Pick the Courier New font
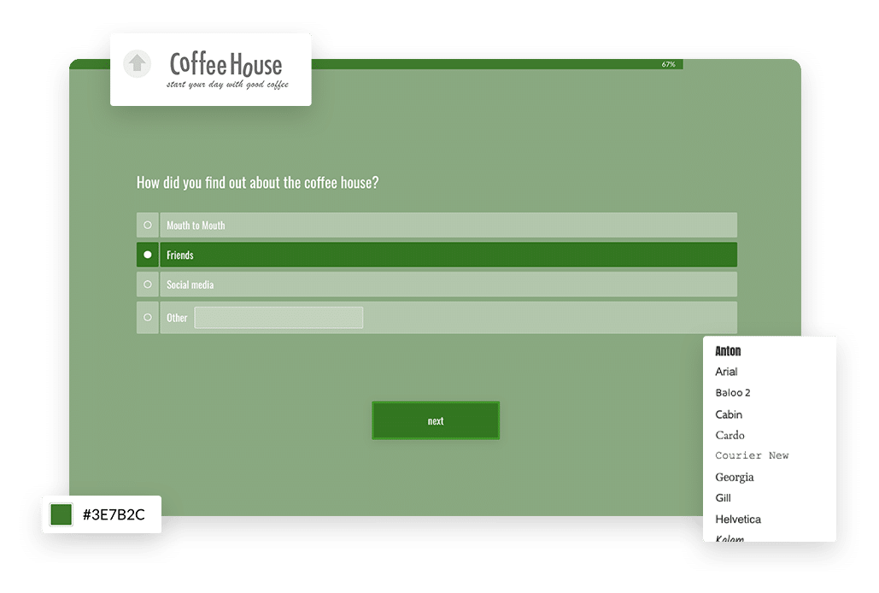The image size is (879, 593). [752, 455]
